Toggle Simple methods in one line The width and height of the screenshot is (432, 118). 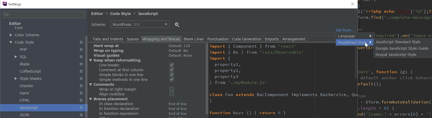(x=172, y=79)
